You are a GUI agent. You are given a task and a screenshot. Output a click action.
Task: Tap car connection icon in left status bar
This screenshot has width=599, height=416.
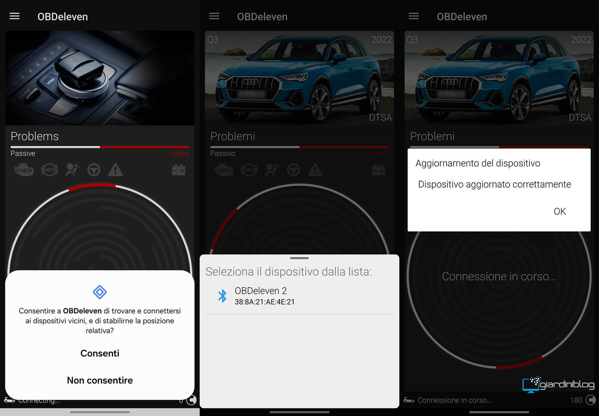(x=10, y=400)
